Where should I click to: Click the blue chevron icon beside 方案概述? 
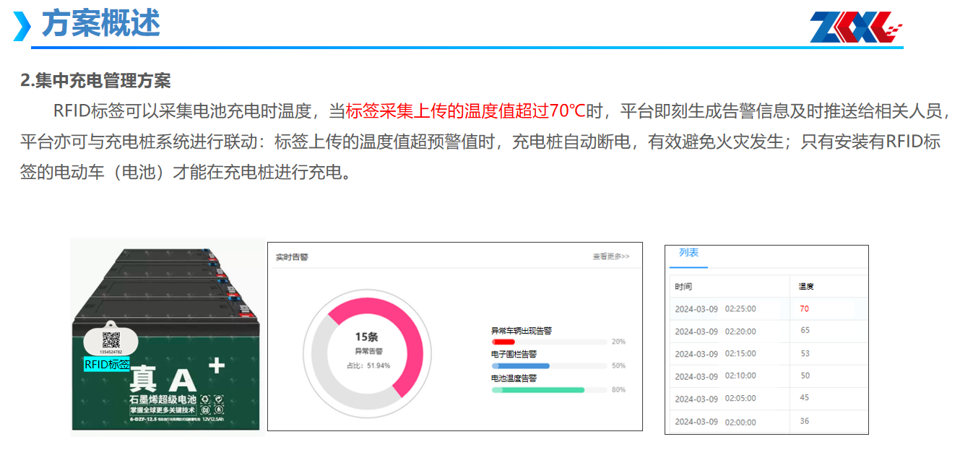(x=22, y=26)
